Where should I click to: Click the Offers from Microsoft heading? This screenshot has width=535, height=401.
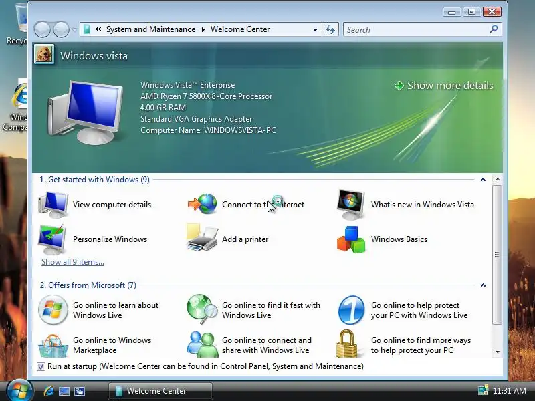88,285
